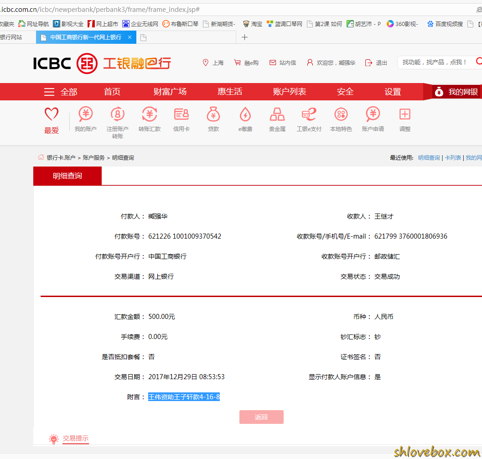Open 本地特色 icon
Image resolution: width=482 pixels, height=459 pixels.
point(341,114)
